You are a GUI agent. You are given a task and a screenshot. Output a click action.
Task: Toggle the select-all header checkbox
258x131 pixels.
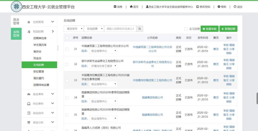tap(67, 38)
